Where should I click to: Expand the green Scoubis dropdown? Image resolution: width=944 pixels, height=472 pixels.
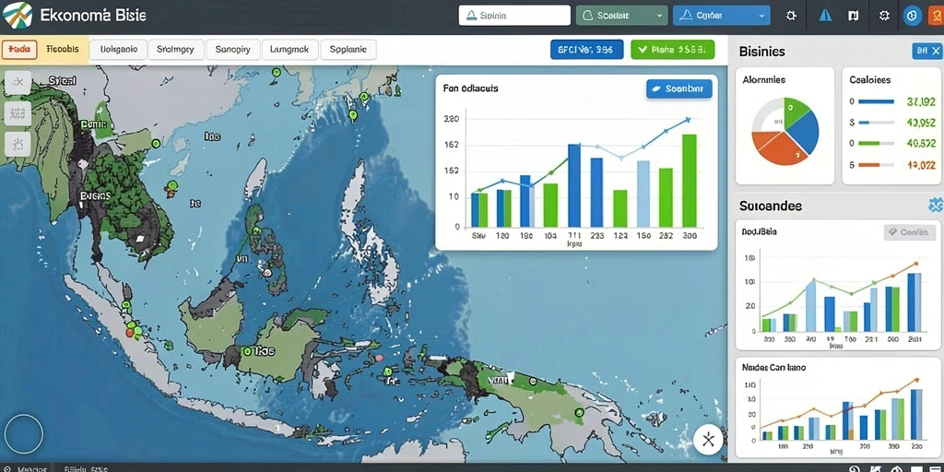click(x=622, y=16)
